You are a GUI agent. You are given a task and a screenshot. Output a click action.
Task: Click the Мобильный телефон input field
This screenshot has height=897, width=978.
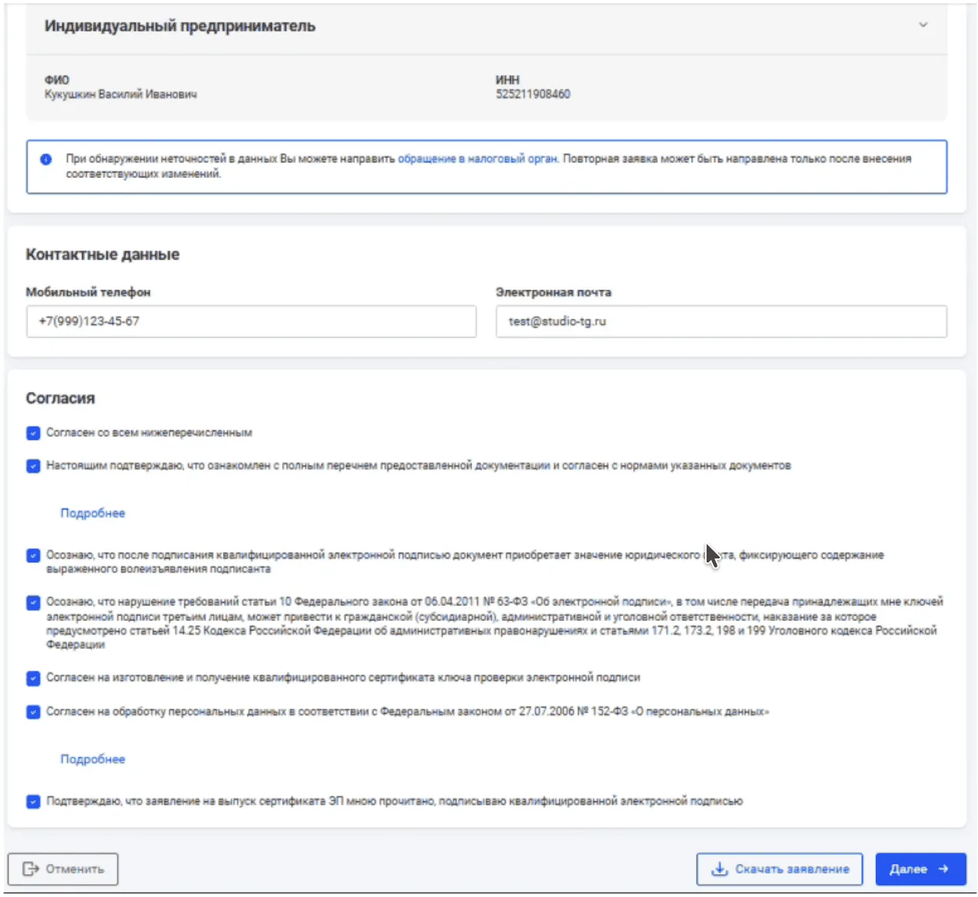(251, 321)
